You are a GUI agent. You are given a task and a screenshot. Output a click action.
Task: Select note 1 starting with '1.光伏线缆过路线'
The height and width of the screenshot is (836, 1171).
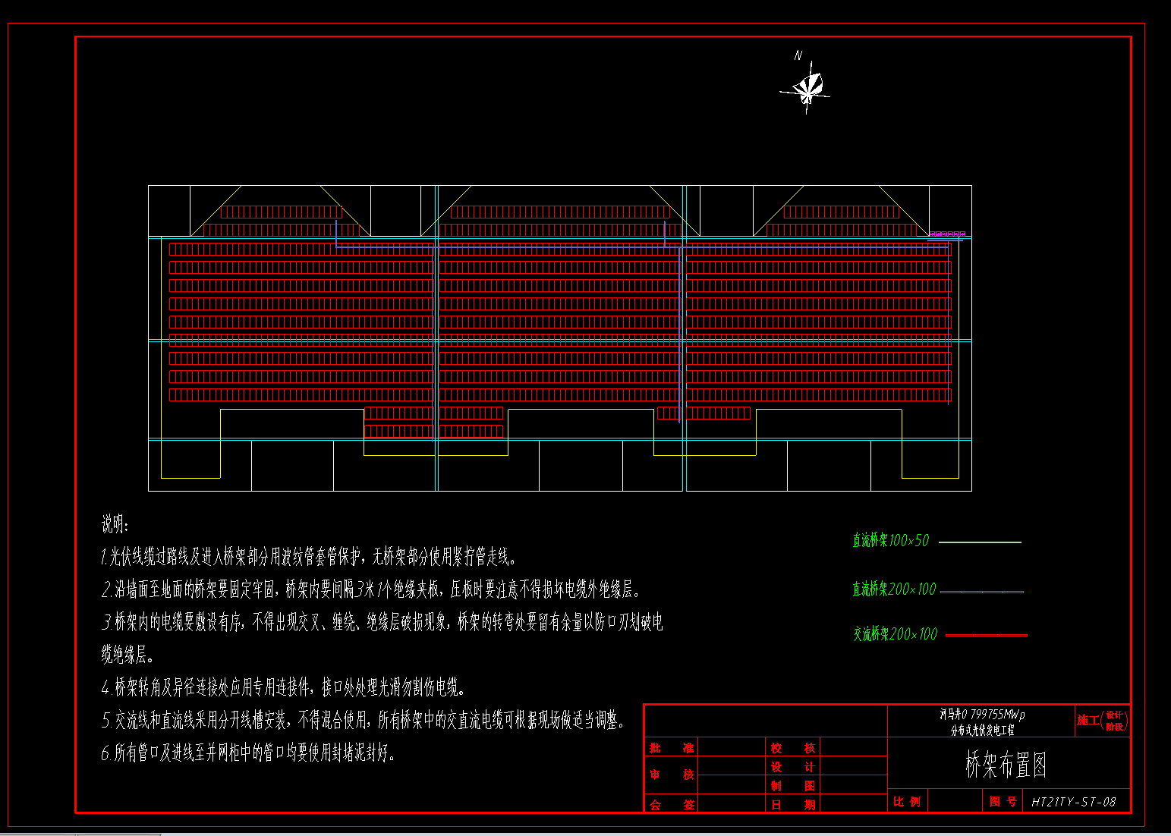(309, 557)
